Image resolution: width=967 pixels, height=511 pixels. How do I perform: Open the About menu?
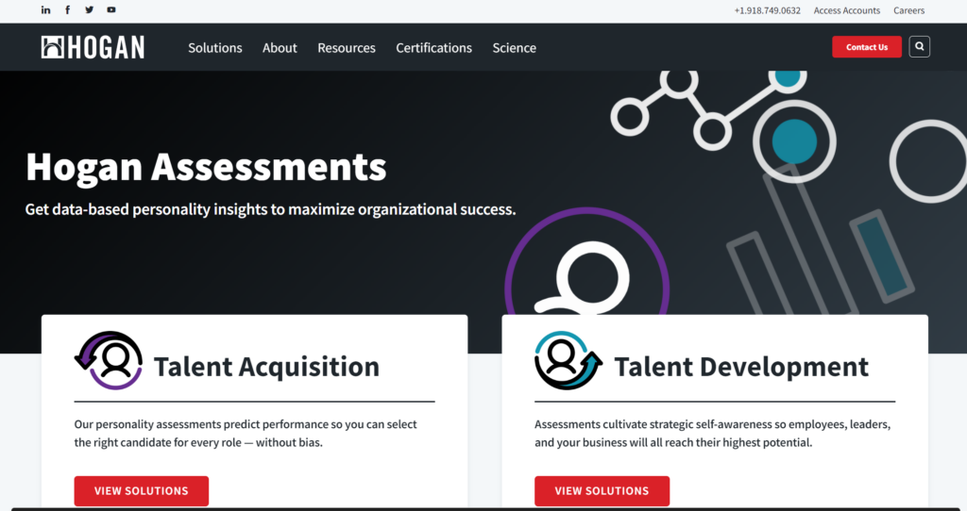tap(280, 47)
